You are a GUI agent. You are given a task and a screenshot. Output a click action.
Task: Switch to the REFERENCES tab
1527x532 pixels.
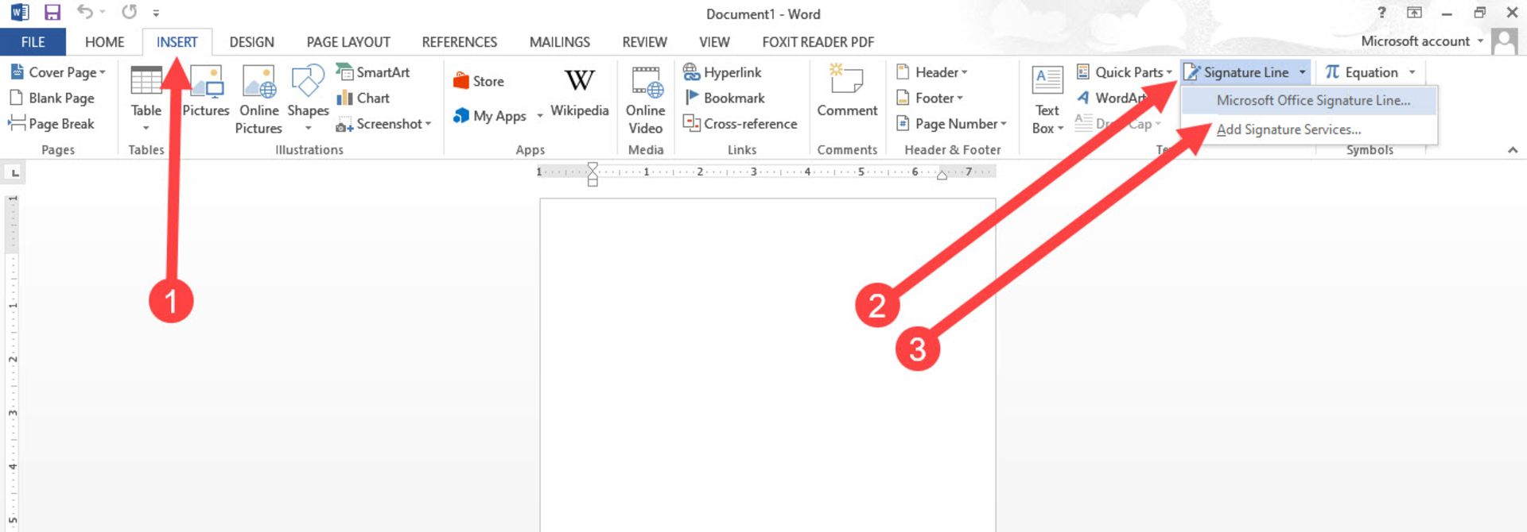click(460, 42)
